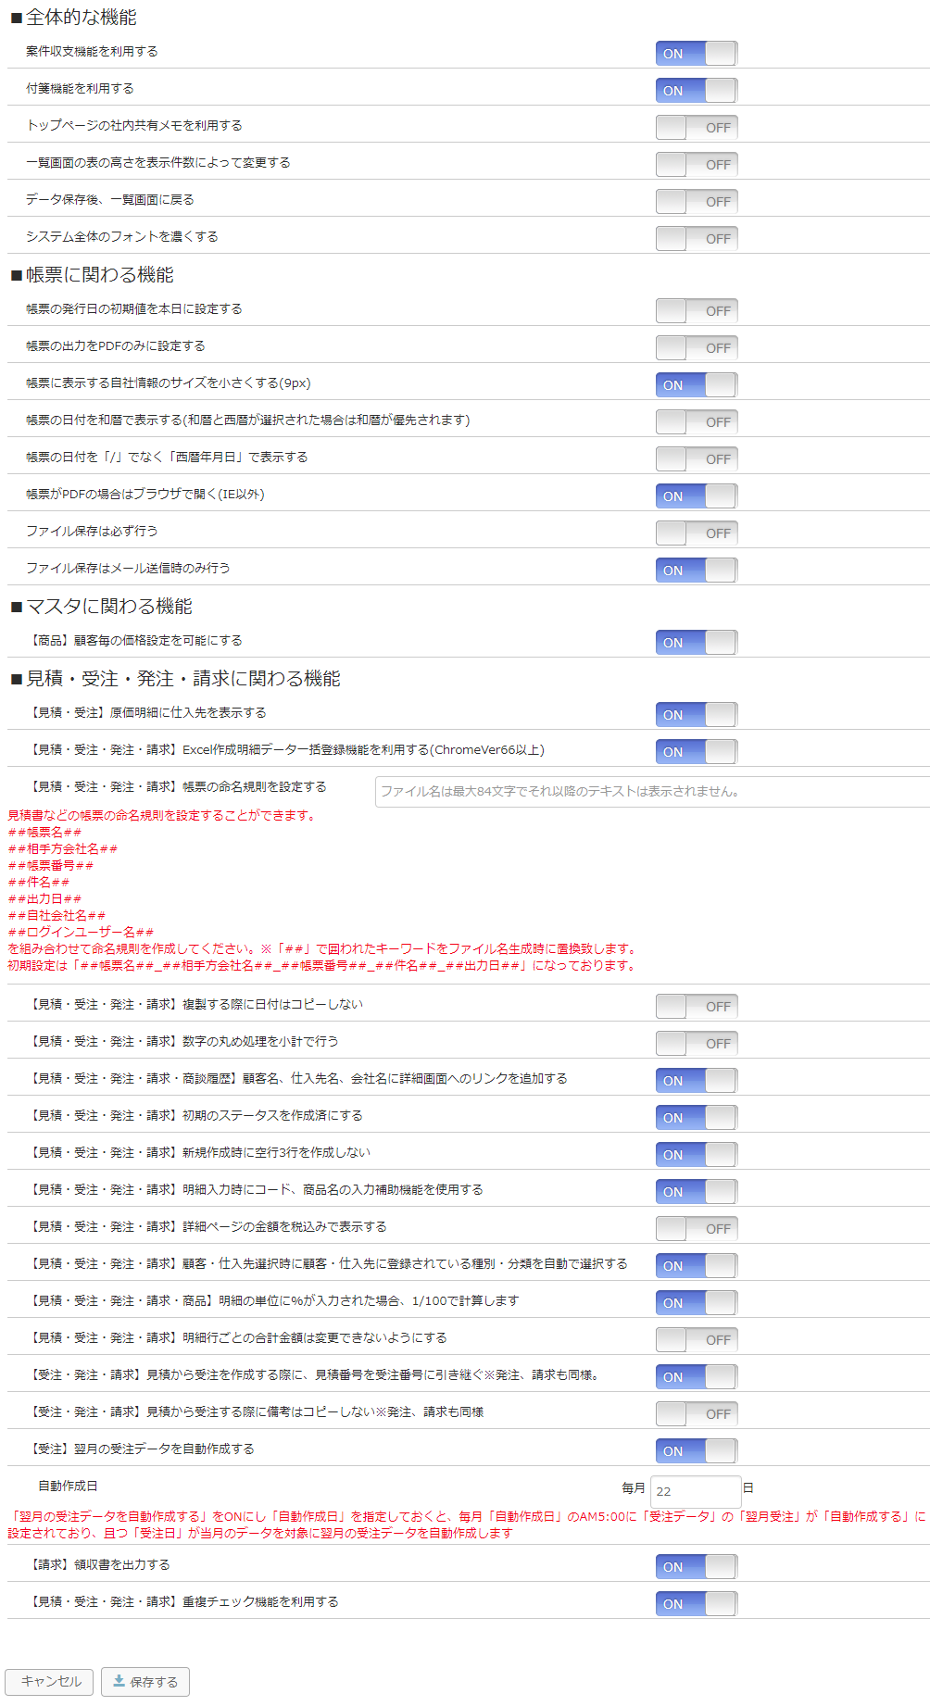Enable ファイル保存は必ず行う switch
This screenshot has height=1706, width=930.
point(697,533)
